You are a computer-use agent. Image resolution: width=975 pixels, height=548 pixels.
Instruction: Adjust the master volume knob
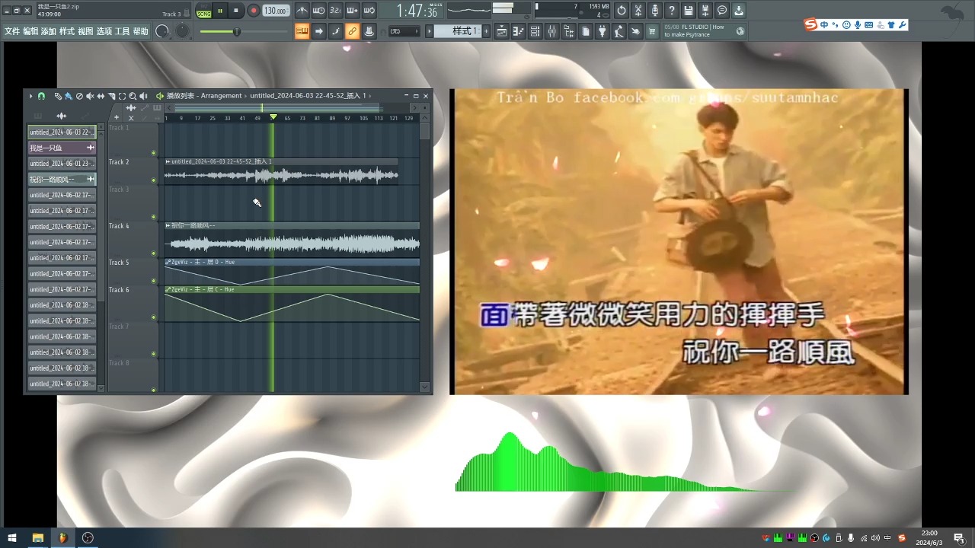click(x=162, y=31)
